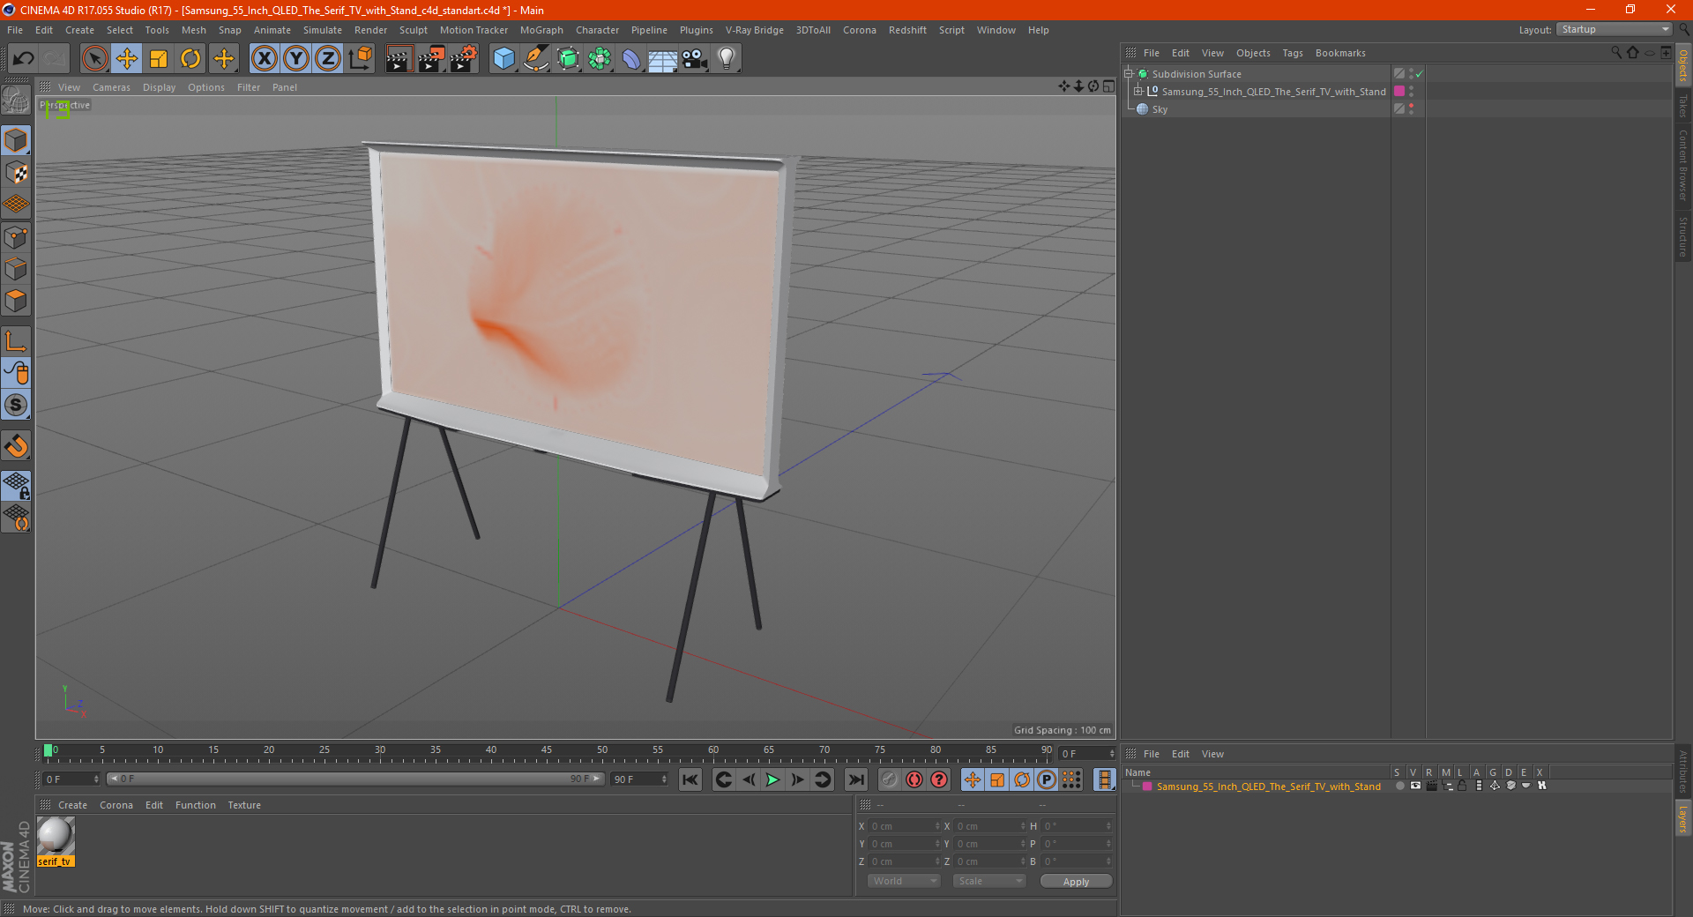Click the pink layer swatch of Samsung object
This screenshot has height=917, width=1693.
pyautogui.click(x=1399, y=91)
